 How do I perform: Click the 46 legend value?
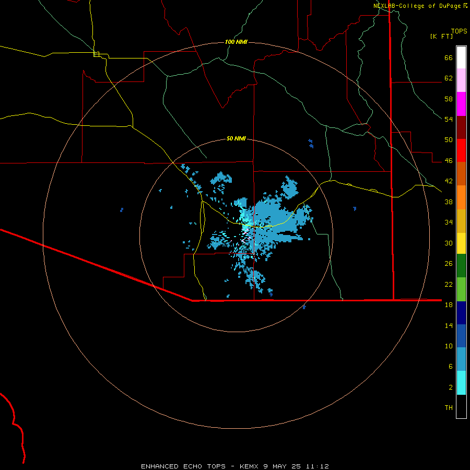pyautogui.click(x=449, y=161)
